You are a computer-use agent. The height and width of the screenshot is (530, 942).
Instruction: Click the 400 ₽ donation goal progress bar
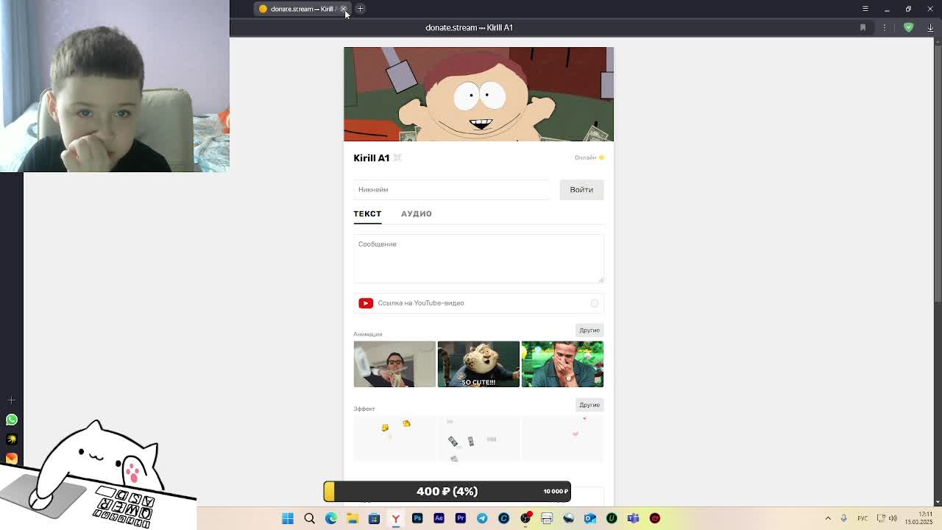point(447,491)
